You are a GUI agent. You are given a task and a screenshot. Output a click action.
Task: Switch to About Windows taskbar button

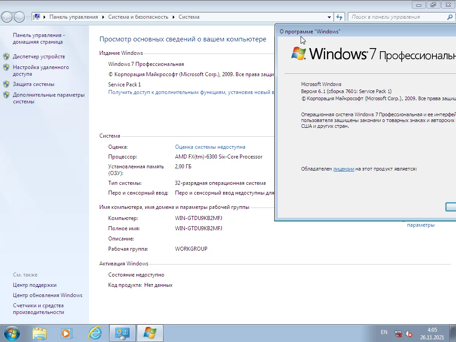[x=150, y=333]
